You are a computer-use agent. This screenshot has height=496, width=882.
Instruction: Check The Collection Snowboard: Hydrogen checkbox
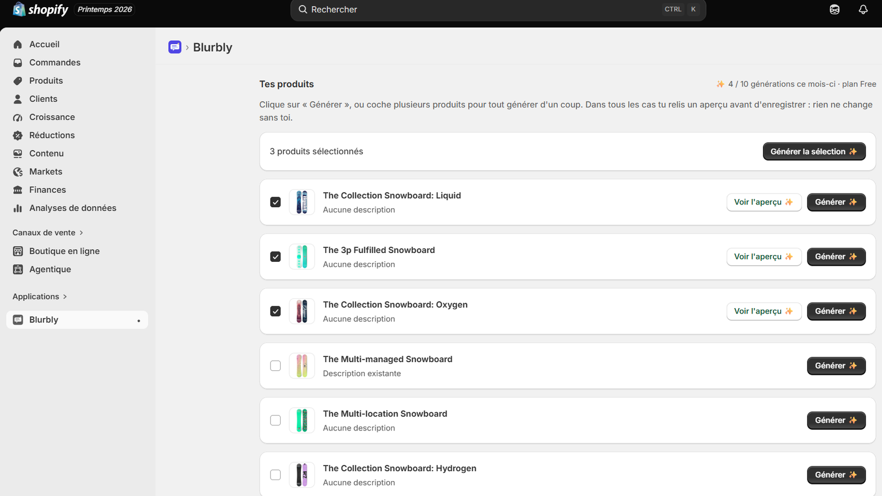point(276,475)
